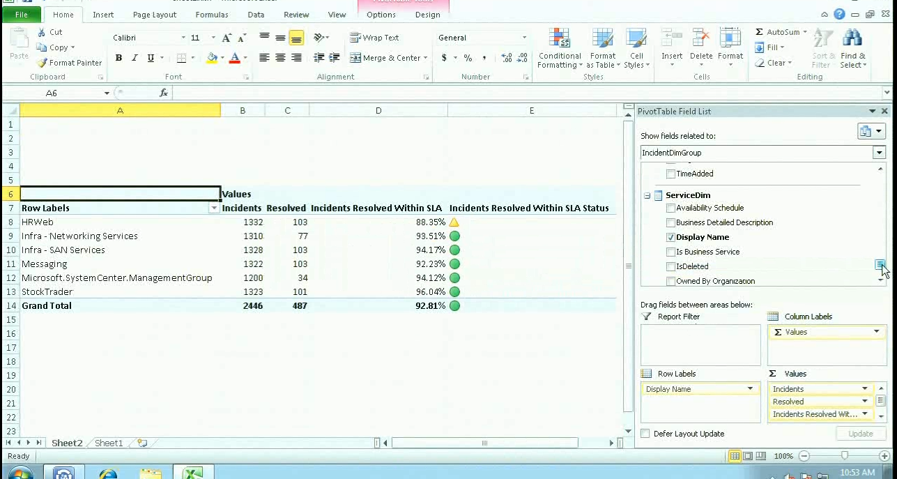
Task: Open the font size dropdown
Action: coord(213,38)
